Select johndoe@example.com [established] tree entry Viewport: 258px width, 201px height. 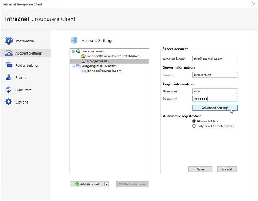tap(114, 56)
